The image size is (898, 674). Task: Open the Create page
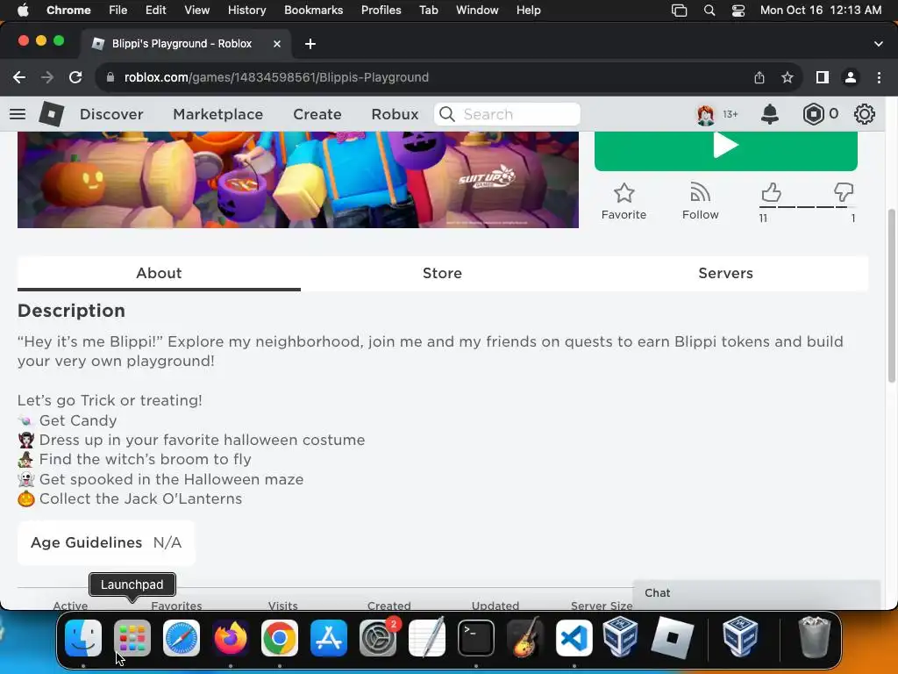click(x=317, y=114)
